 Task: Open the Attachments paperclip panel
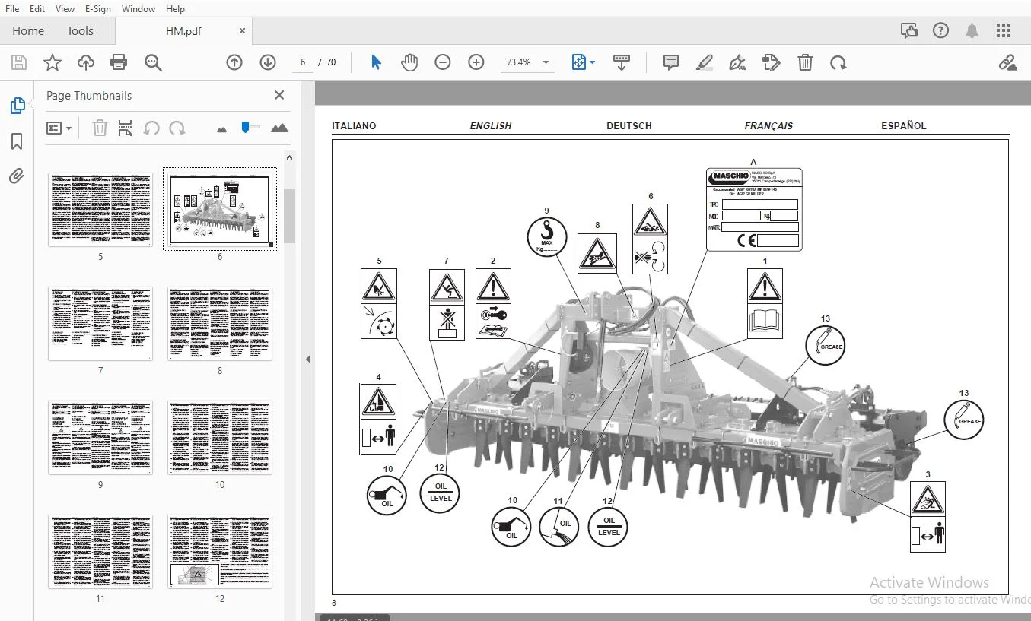click(17, 176)
